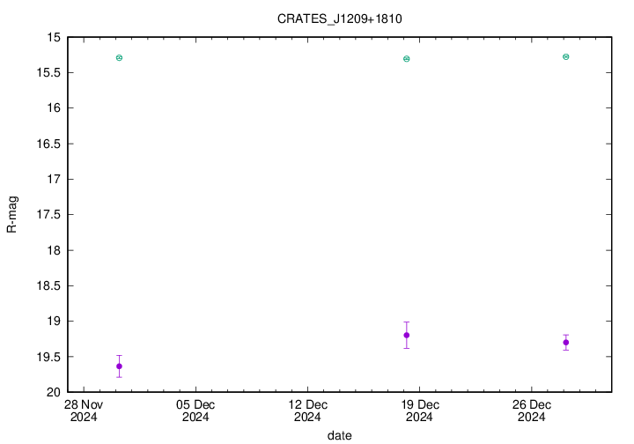Click the 18.5 y-axis tick label

[x=48, y=286]
